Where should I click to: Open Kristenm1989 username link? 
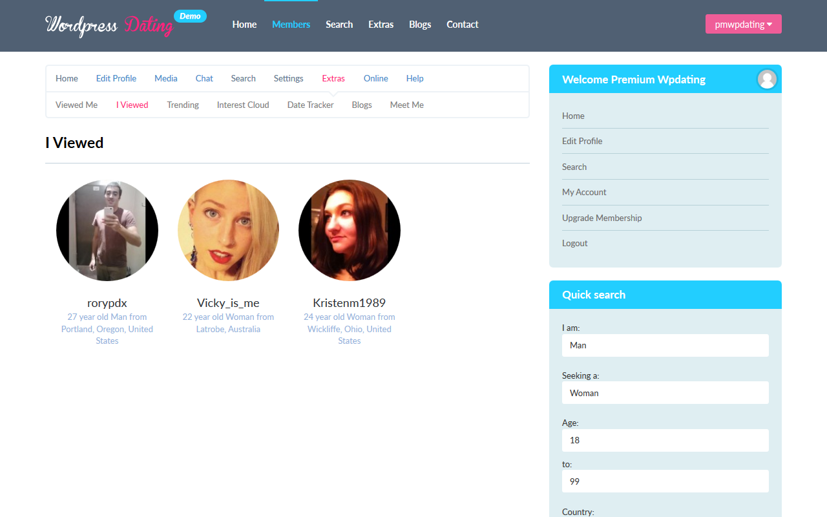pyautogui.click(x=350, y=302)
